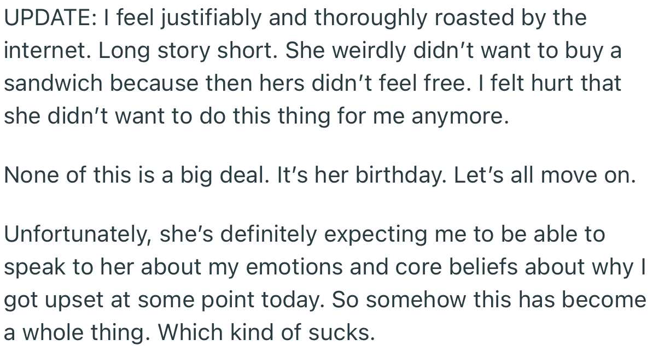This screenshot has height=351, width=653.
Task: Click the word "UPDATE" at the start
Action: [41, 18]
